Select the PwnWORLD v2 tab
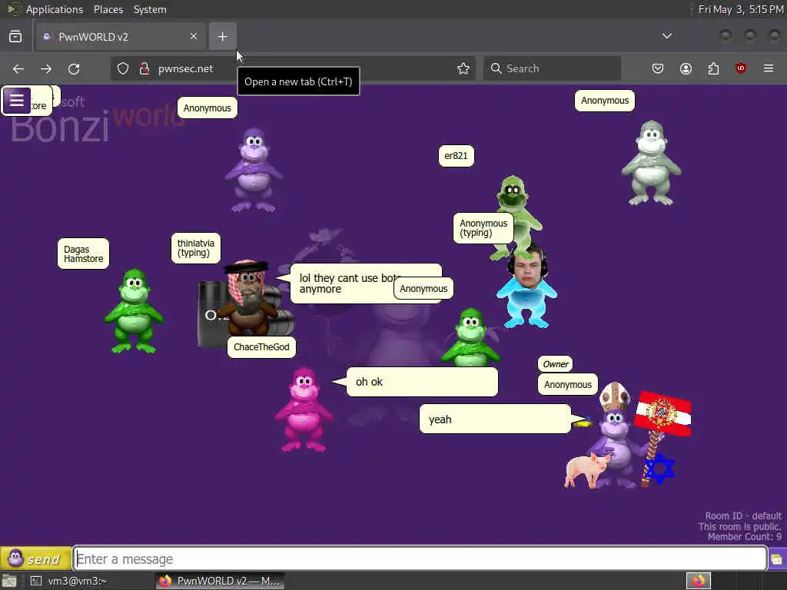The width and height of the screenshot is (787, 590). 121,37
